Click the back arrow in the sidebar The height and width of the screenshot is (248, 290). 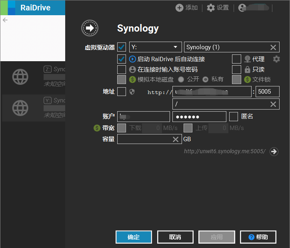tap(5, 20)
